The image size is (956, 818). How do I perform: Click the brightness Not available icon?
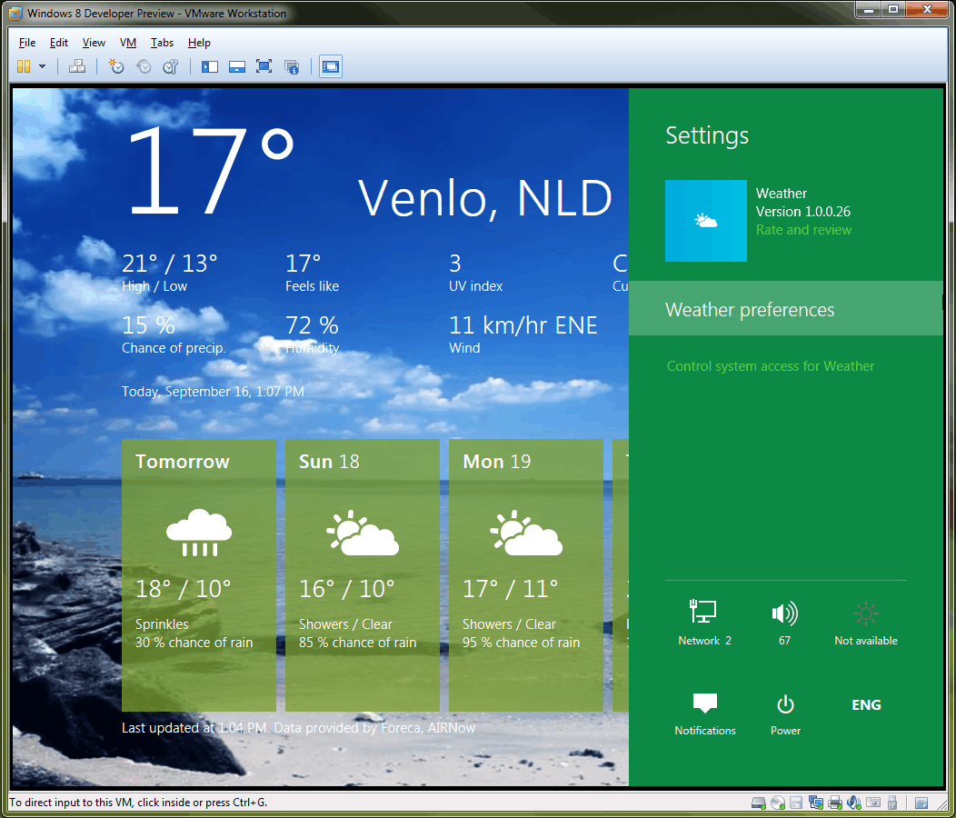pos(866,623)
